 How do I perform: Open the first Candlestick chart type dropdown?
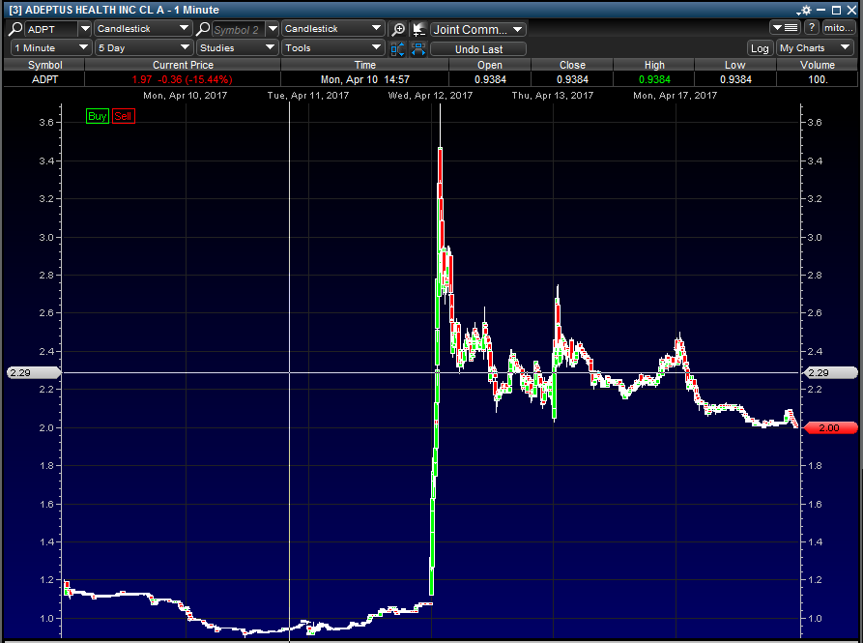click(143, 29)
